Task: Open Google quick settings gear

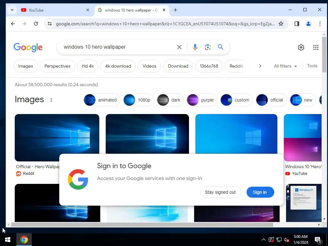Action: (301, 47)
